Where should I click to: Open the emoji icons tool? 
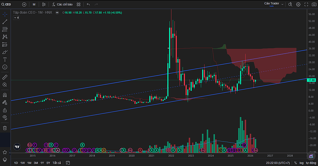click(x=5, y=67)
